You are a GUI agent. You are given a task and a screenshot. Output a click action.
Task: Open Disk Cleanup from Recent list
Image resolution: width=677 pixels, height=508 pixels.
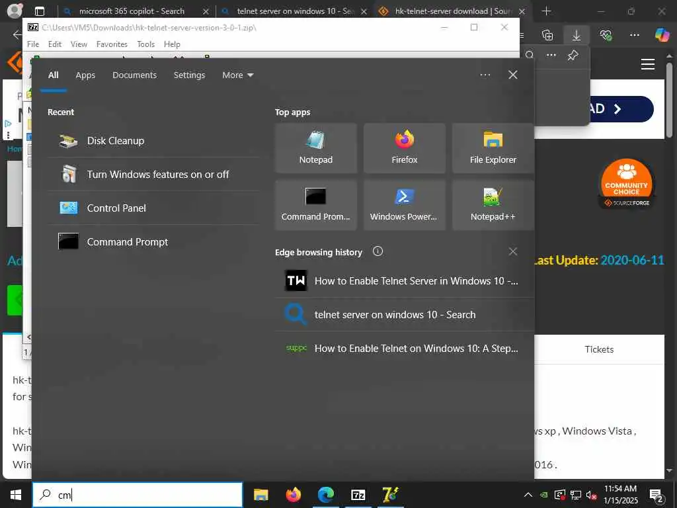click(153, 141)
